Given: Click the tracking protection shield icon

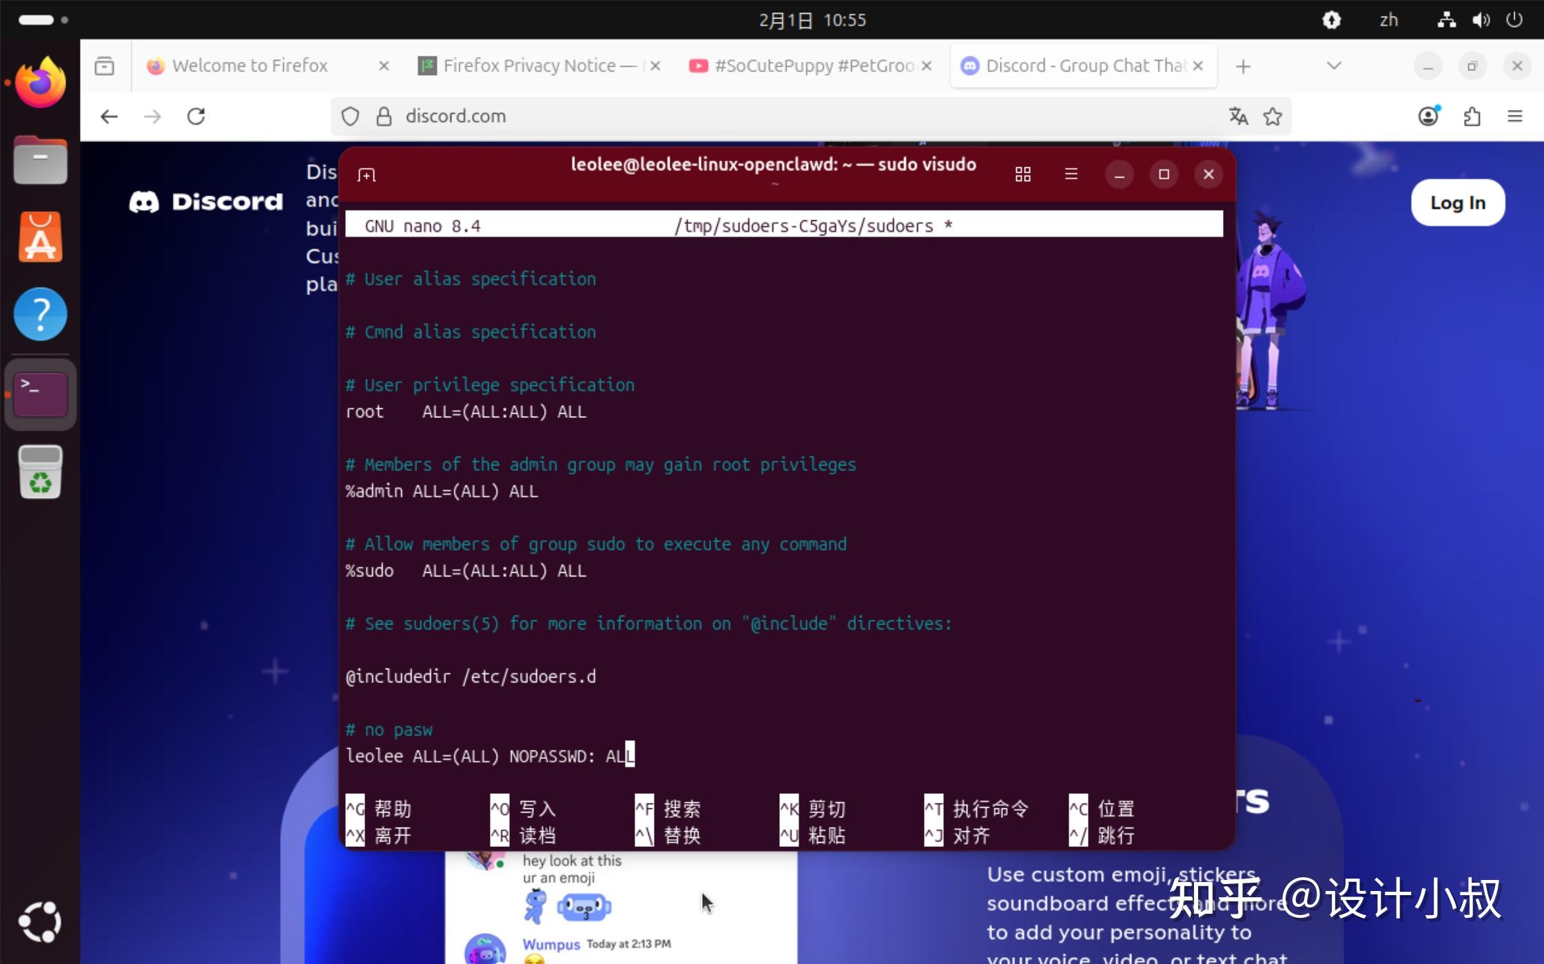Looking at the screenshot, I should [x=350, y=116].
